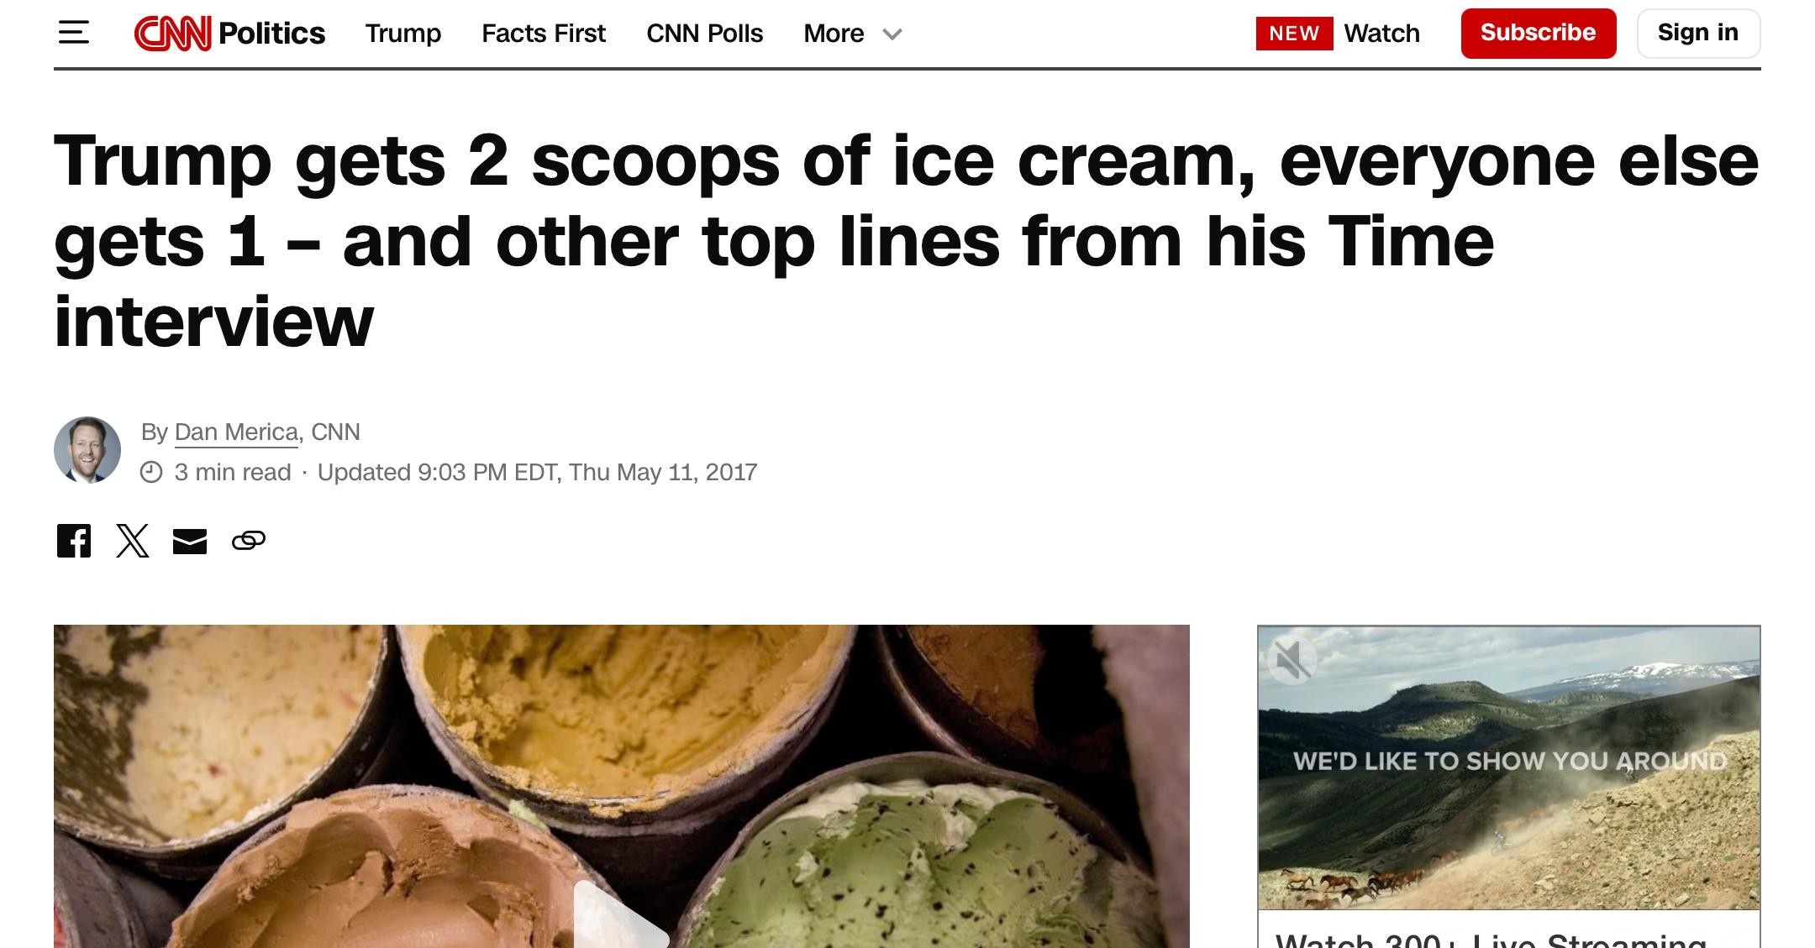Share article via email icon

[x=190, y=542]
